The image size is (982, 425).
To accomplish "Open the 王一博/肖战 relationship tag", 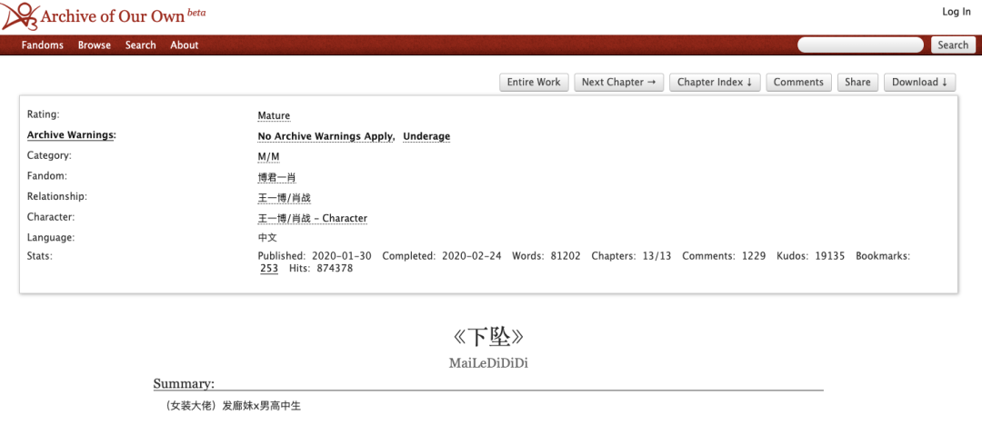I will pos(285,198).
